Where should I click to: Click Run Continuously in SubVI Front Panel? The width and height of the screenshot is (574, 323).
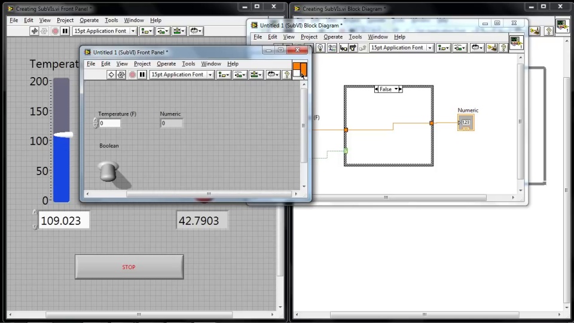click(121, 75)
